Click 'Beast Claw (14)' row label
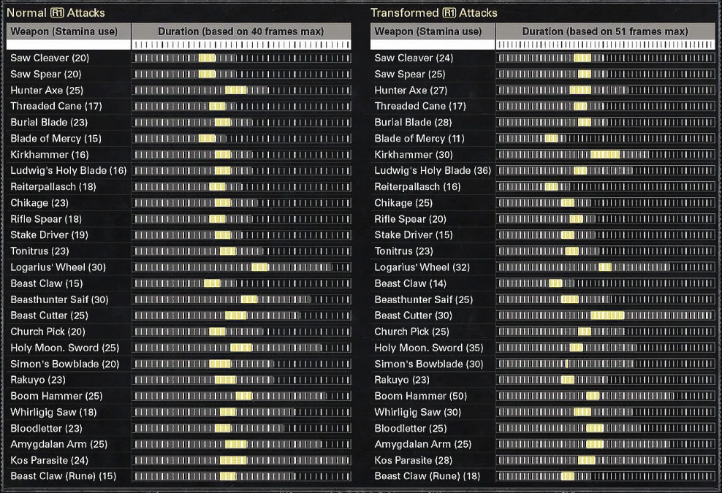This screenshot has height=493, width=722. click(x=410, y=283)
